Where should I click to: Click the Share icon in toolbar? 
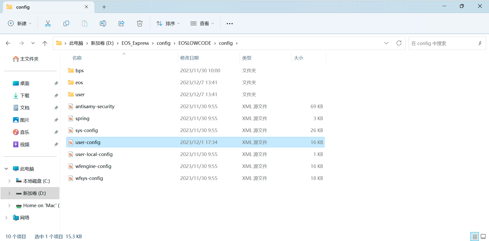[x=121, y=23]
